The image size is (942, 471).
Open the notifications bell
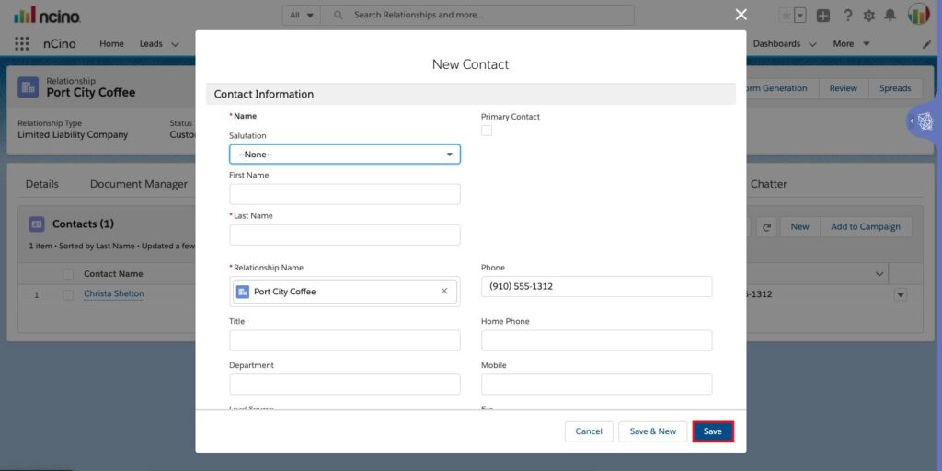[x=890, y=16]
